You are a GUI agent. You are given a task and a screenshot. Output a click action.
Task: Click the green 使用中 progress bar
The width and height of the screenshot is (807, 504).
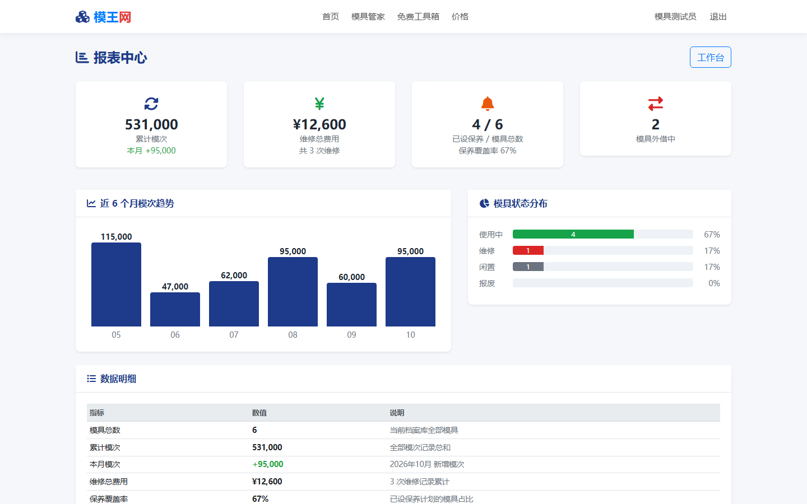pos(573,234)
